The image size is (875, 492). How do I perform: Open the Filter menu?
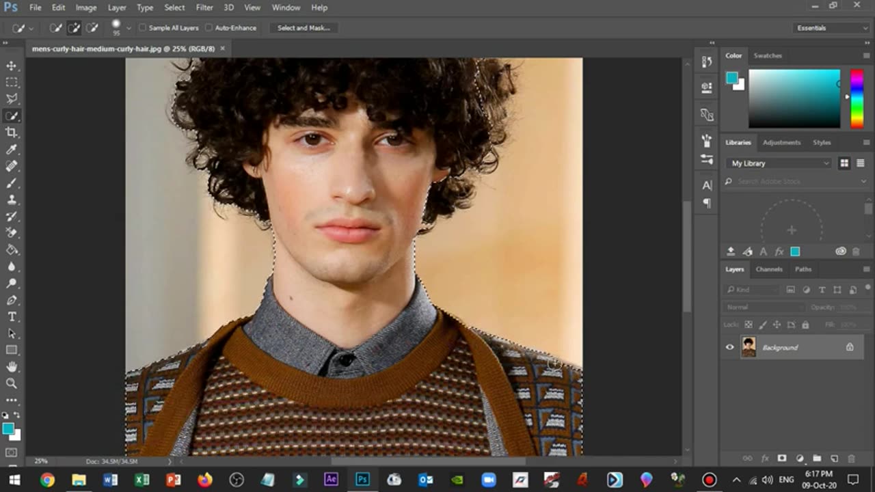204,8
